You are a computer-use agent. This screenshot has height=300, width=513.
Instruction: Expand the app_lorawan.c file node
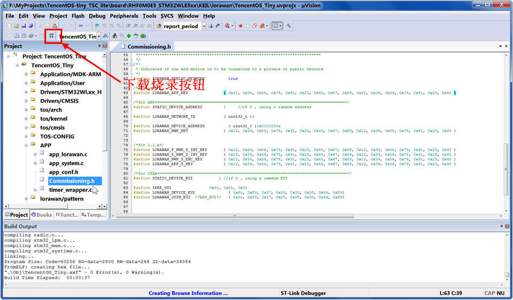coord(35,154)
